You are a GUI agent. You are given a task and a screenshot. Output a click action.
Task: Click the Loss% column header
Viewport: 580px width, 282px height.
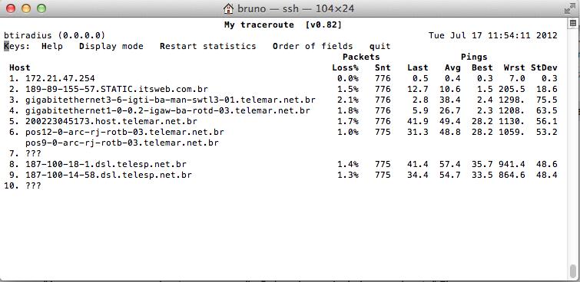click(x=345, y=68)
